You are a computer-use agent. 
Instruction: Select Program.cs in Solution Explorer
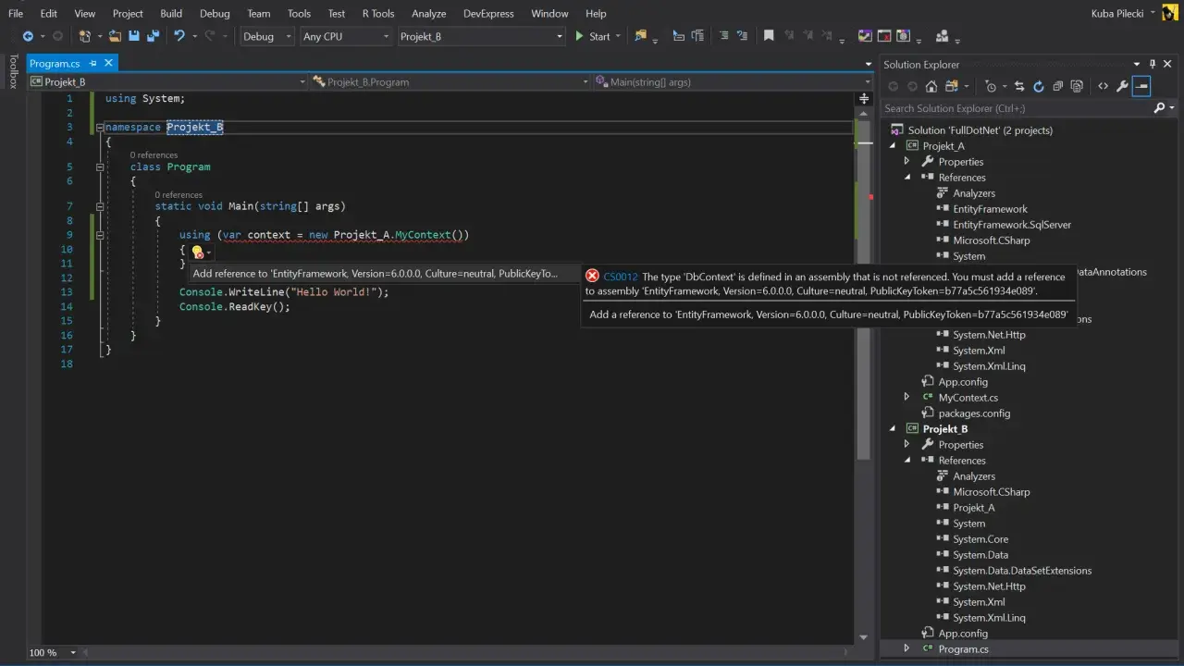tap(963, 648)
